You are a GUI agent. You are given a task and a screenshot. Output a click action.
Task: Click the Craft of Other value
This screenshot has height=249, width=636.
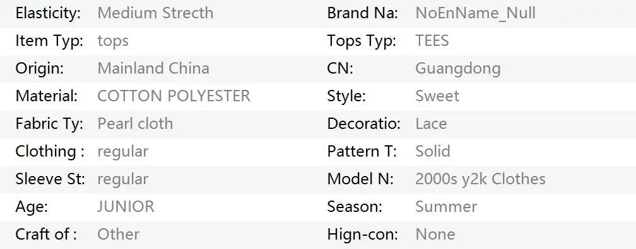point(119,234)
